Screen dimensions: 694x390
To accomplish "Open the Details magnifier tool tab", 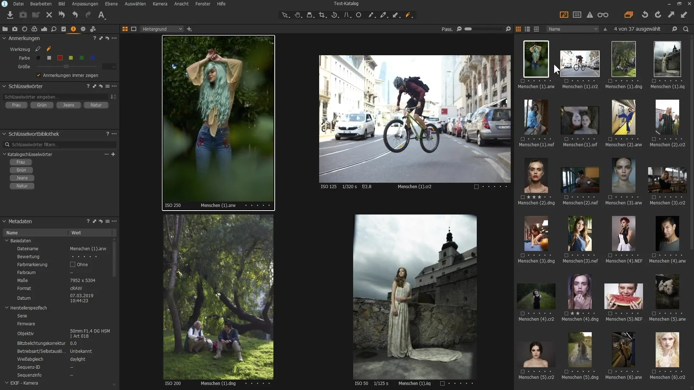I will (54, 29).
